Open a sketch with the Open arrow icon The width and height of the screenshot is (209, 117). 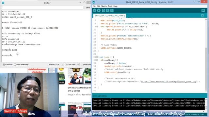[108, 10]
